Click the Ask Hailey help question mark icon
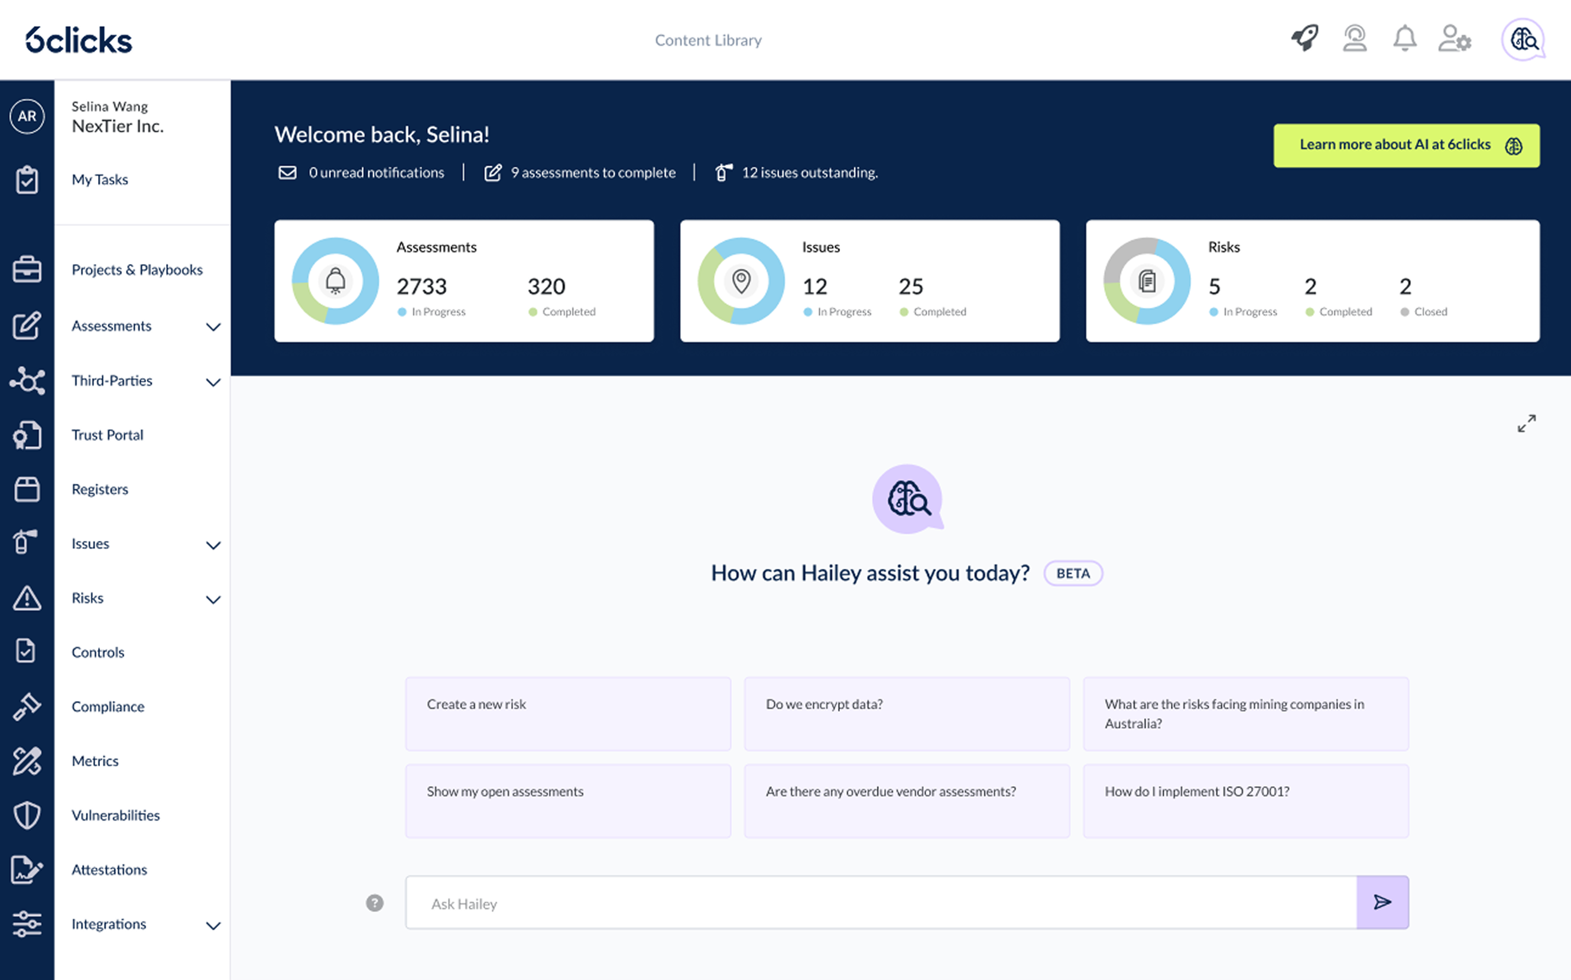The height and width of the screenshot is (980, 1571). [x=375, y=903]
